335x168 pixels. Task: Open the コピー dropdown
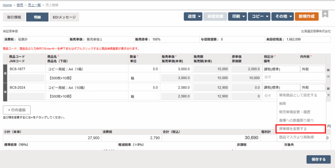pos(260,16)
